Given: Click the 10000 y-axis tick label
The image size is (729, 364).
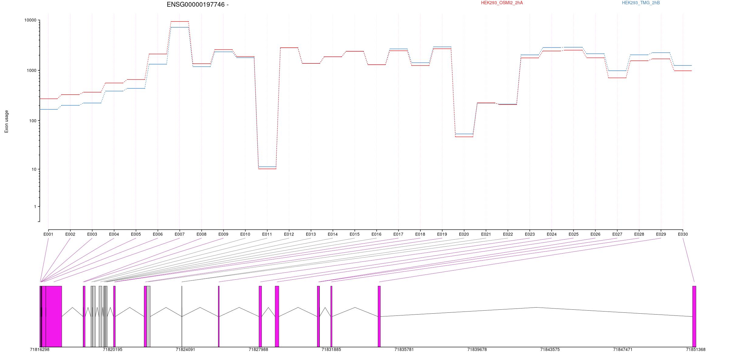Looking at the screenshot, I should click(30, 20).
